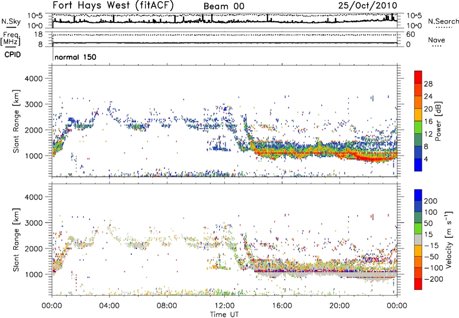The height and width of the screenshot is (318, 459).
Task: Click the grey segment of velocity colorbar
Action: 418,239
